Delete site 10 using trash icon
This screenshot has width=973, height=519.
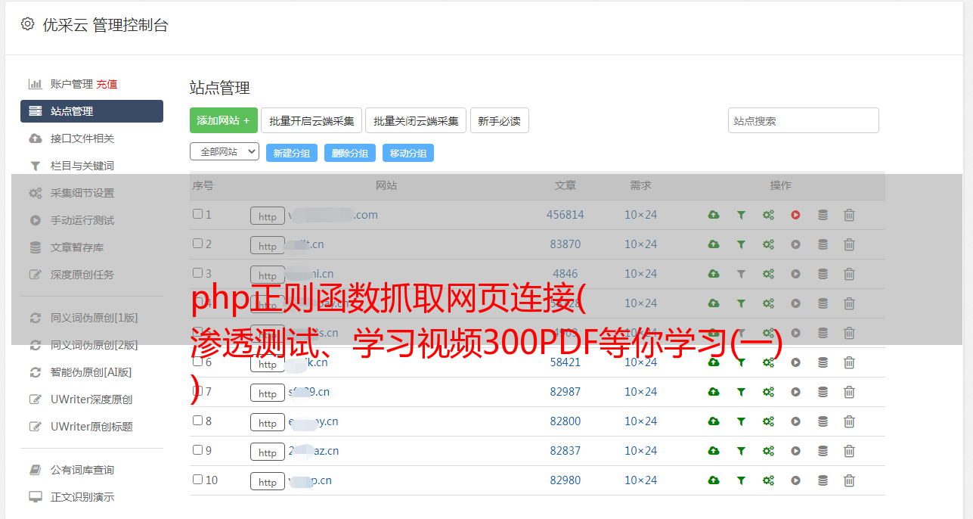point(849,480)
